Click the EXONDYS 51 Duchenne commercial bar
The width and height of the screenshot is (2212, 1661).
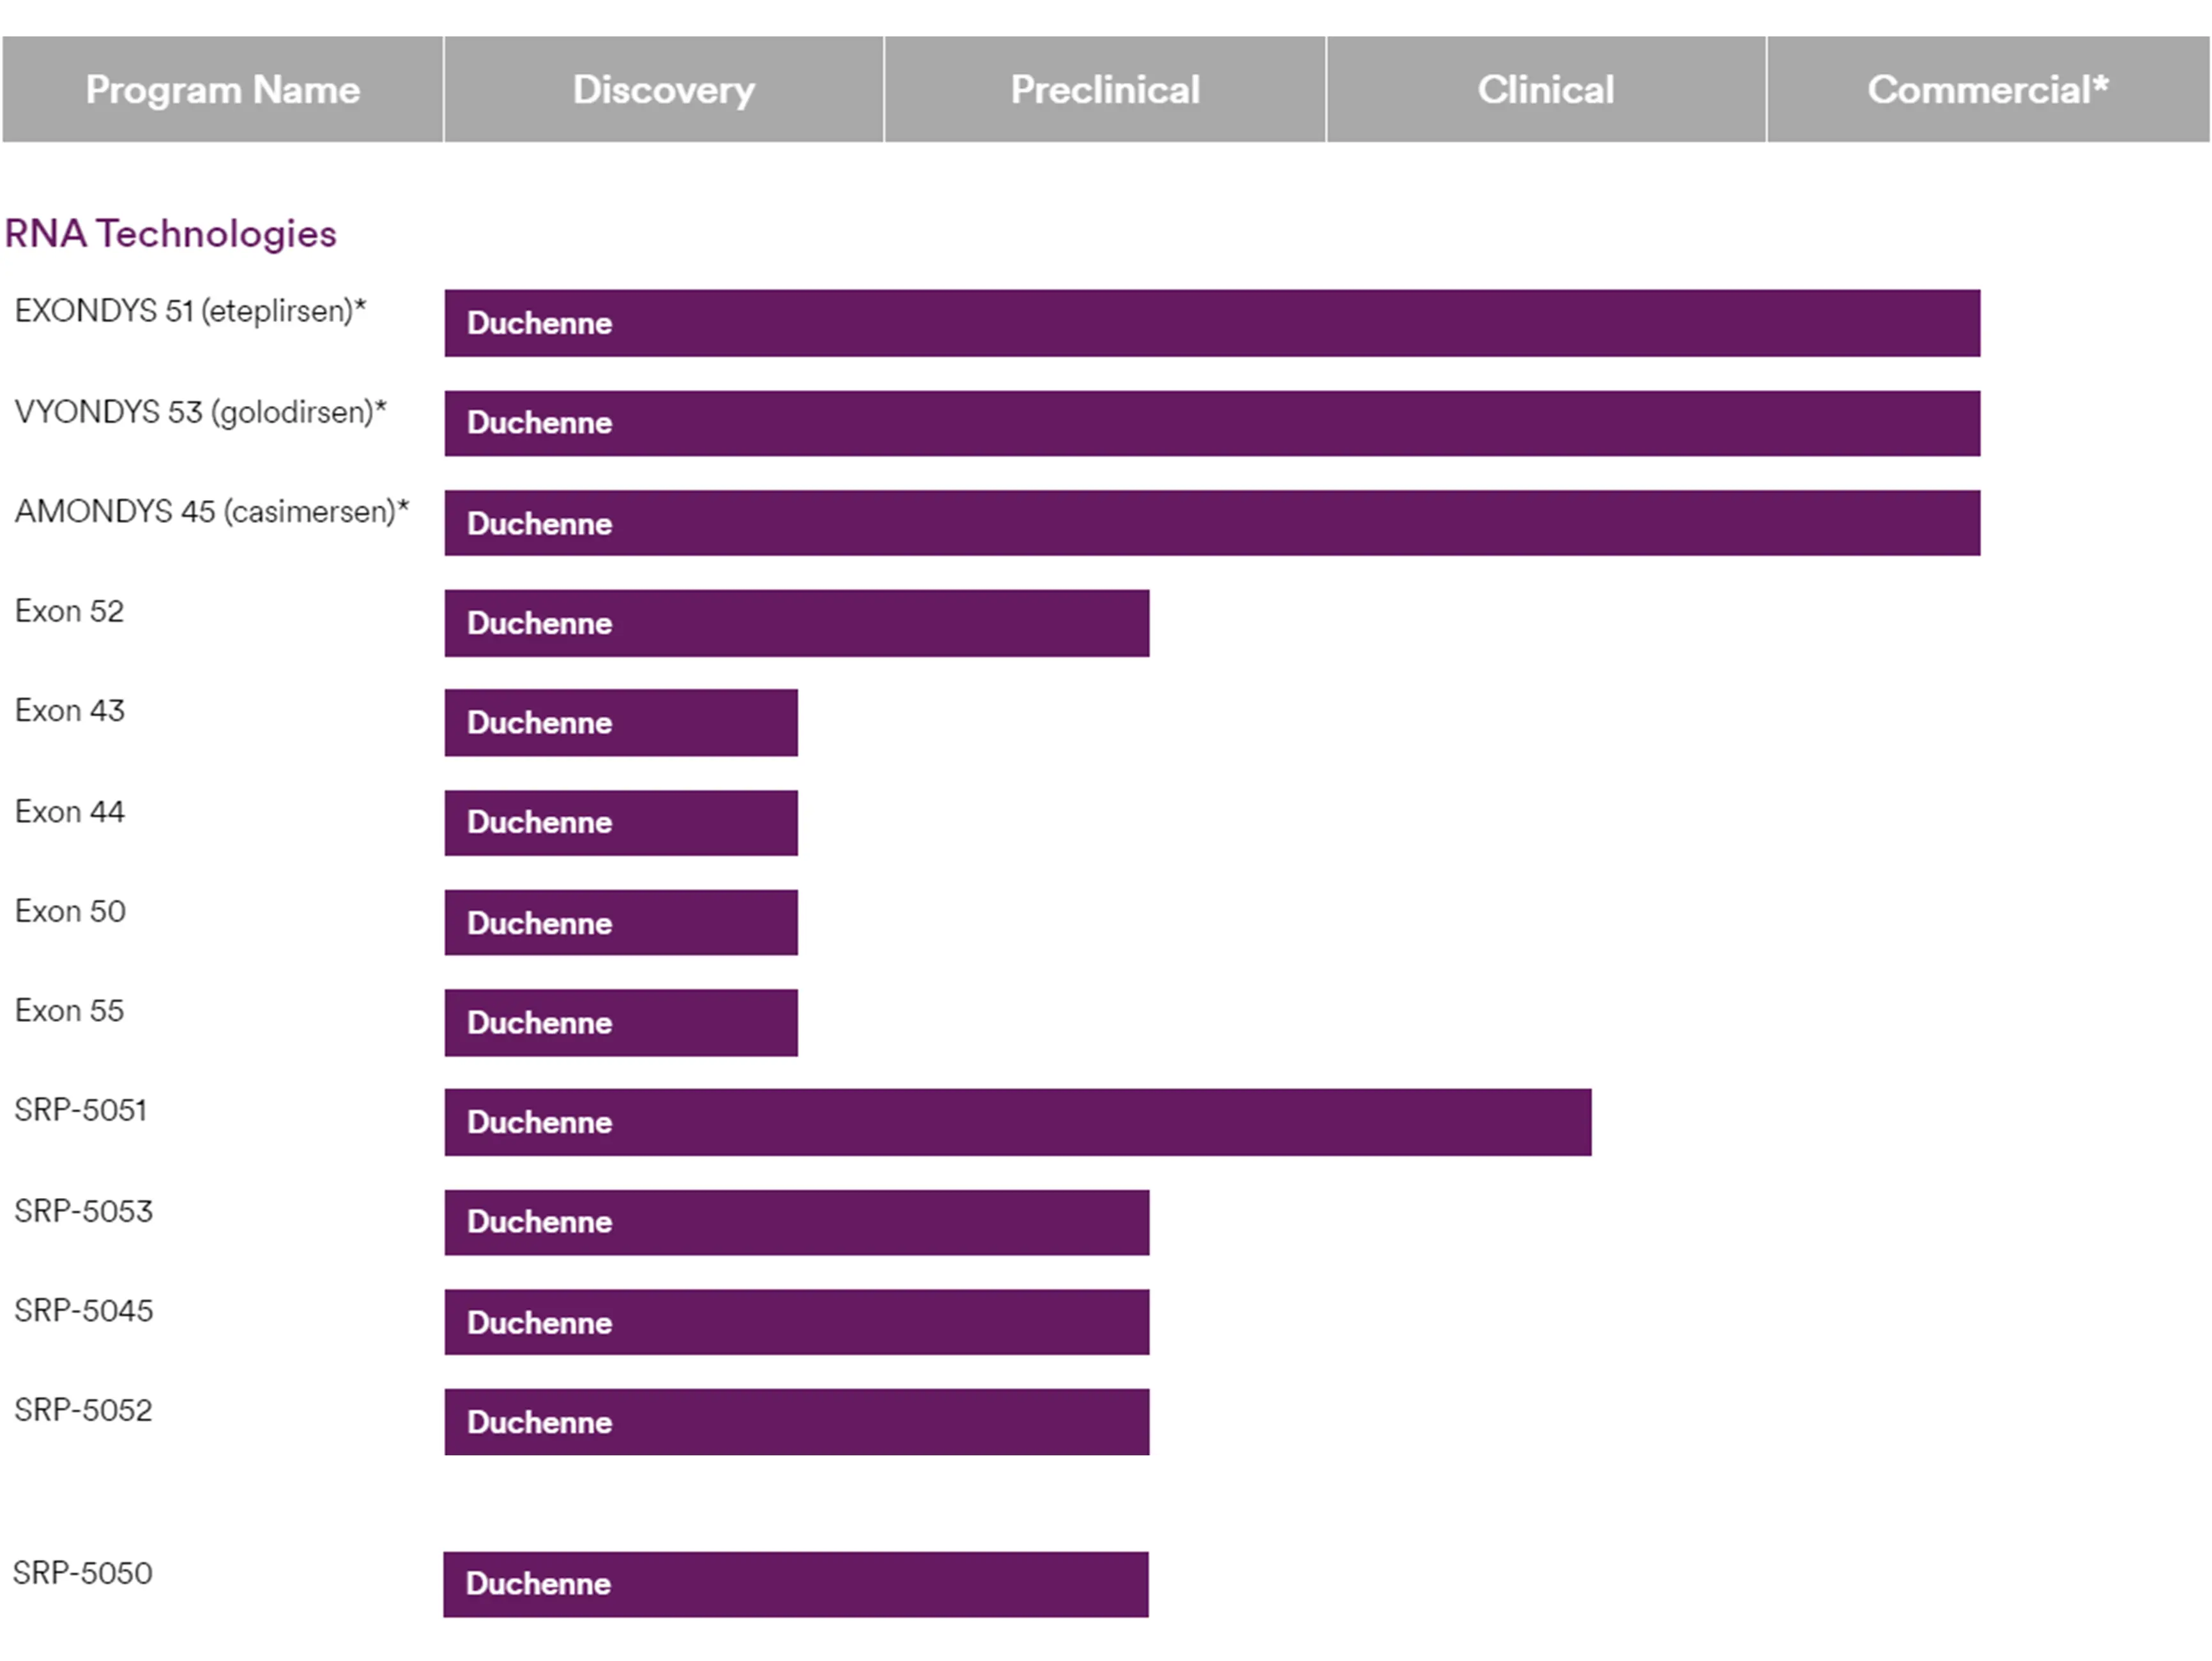pos(1212,323)
